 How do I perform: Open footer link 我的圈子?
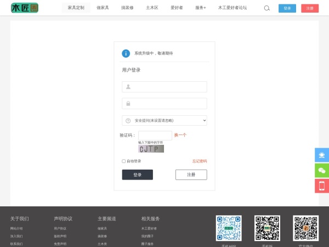click(148, 236)
